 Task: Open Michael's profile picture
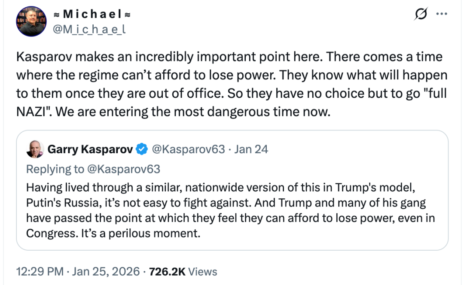point(31,21)
